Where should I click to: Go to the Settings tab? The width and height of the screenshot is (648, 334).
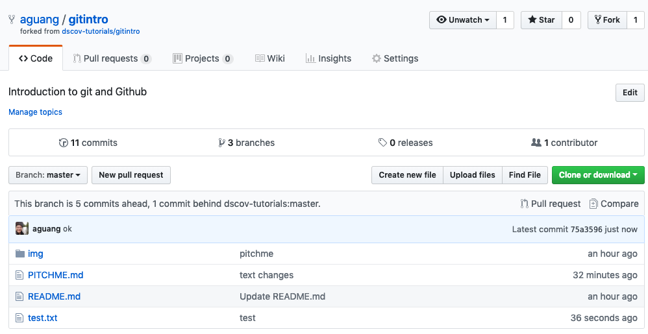(395, 58)
